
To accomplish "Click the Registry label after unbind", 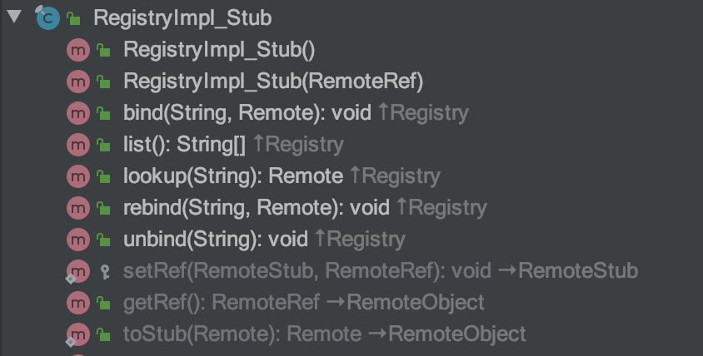I will pyautogui.click(x=366, y=240).
